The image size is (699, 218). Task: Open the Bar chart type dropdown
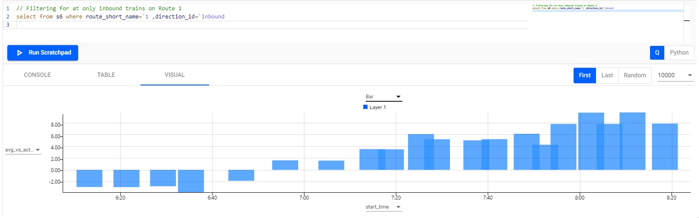383,97
